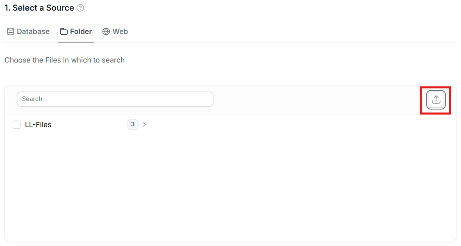
Task: Expand the LL-Files folder chevron
Action: (144, 125)
